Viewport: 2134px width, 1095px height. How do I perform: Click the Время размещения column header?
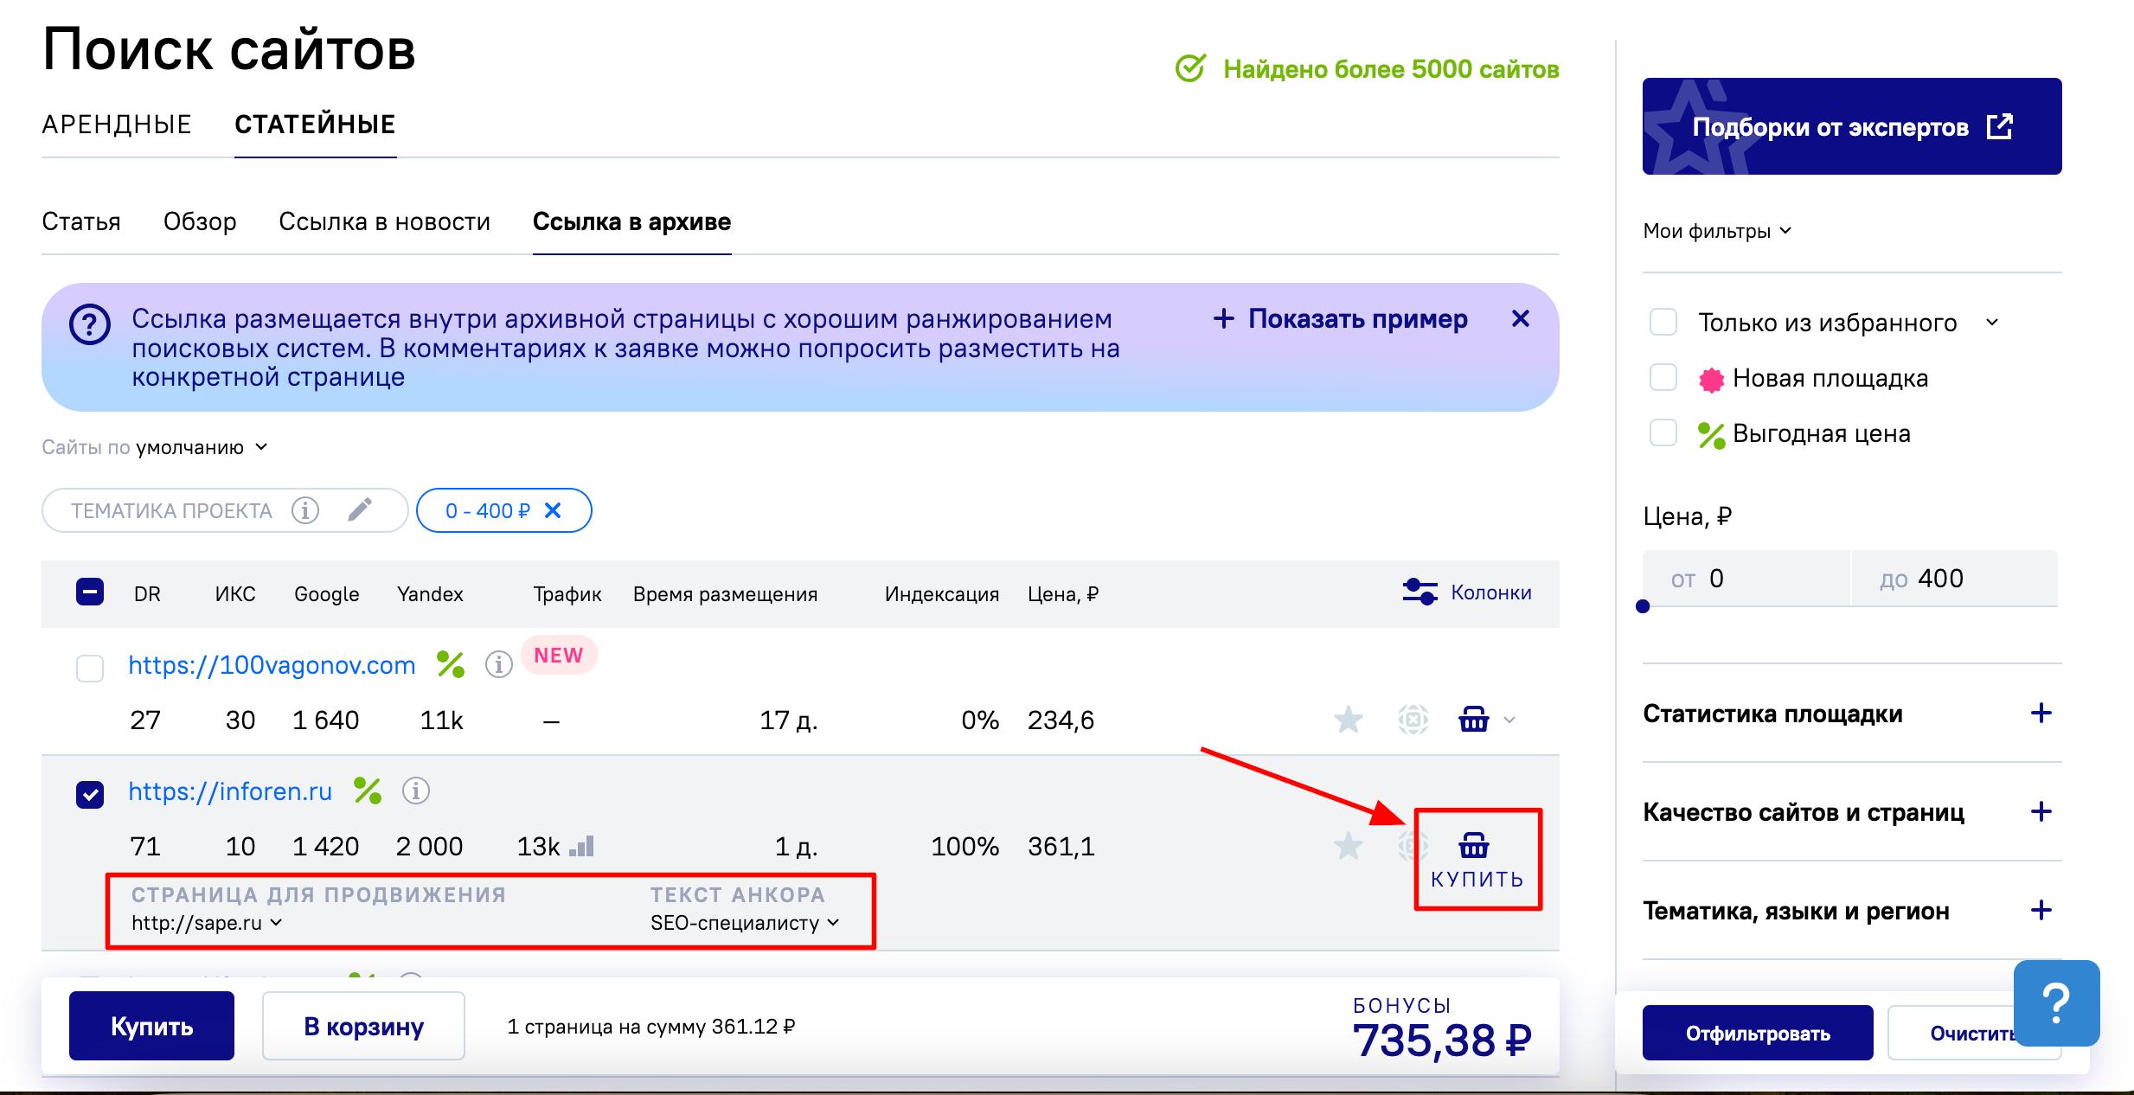(x=725, y=594)
